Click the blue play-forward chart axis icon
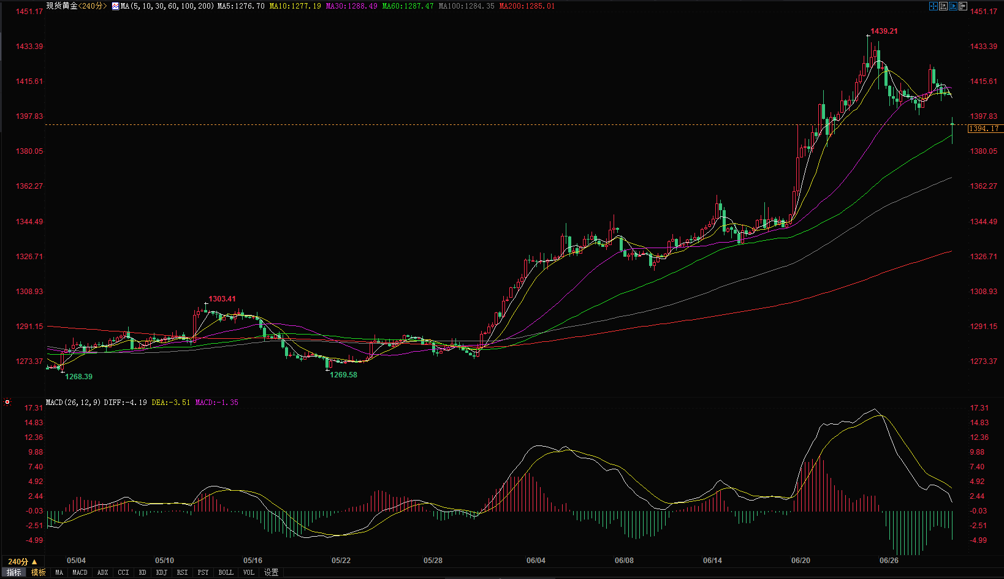The height and width of the screenshot is (579, 1004). tap(953, 6)
